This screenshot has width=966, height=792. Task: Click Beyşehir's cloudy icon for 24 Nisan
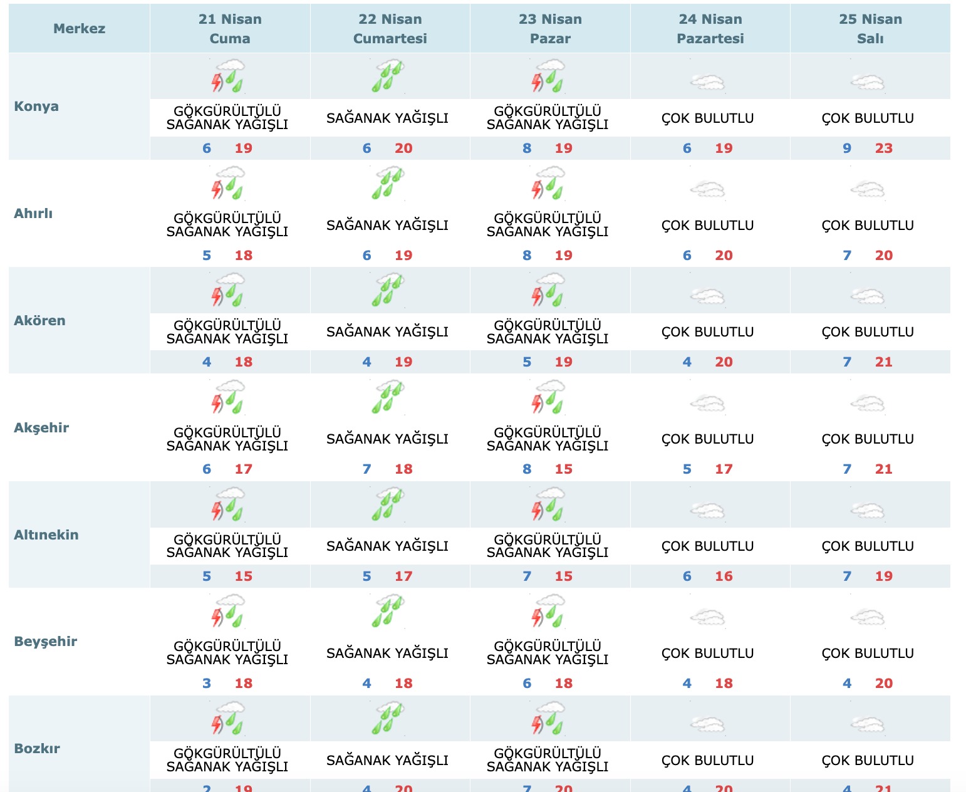coord(708,618)
